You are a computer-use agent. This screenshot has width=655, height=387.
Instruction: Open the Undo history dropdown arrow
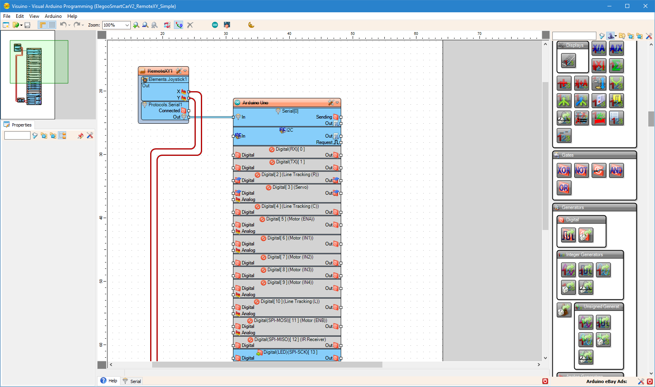click(69, 25)
